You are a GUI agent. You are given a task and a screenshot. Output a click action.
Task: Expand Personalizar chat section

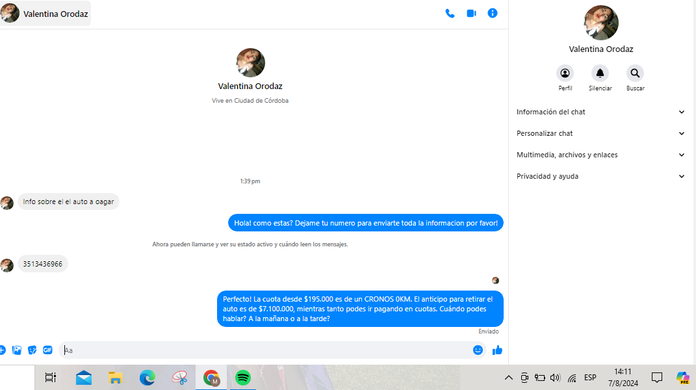coord(601,133)
